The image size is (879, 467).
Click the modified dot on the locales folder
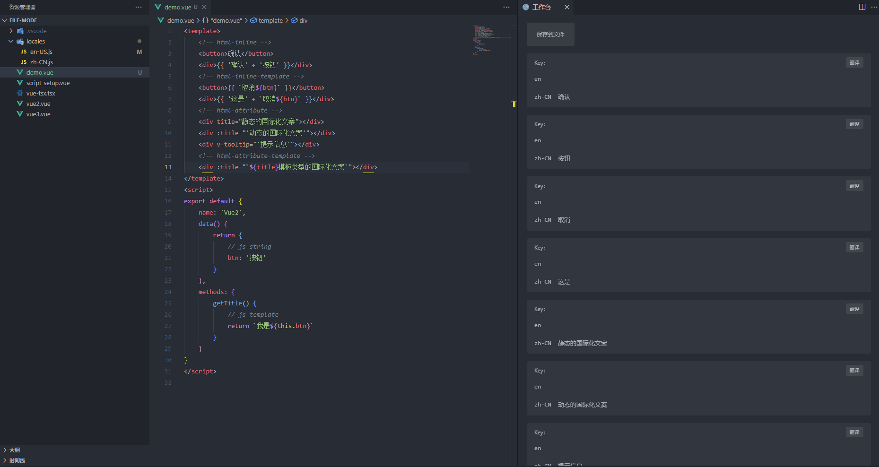click(139, 41)
